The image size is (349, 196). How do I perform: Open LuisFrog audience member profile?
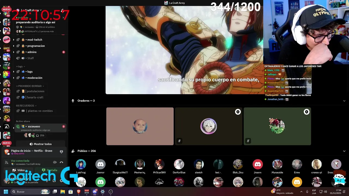81,166
